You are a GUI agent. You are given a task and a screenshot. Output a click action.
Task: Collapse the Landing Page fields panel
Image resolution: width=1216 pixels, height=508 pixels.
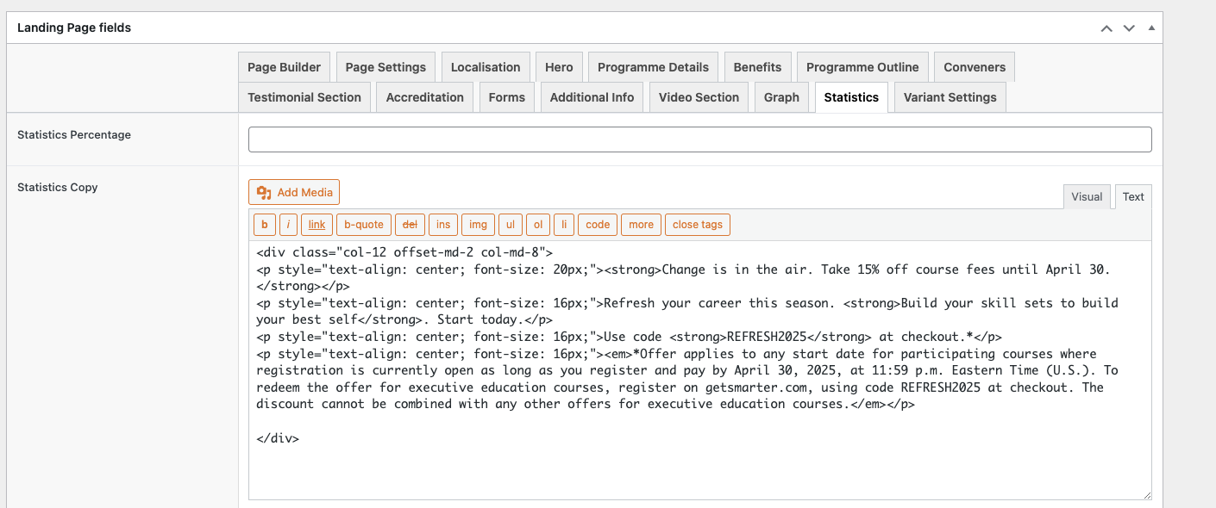[1150, 28]
